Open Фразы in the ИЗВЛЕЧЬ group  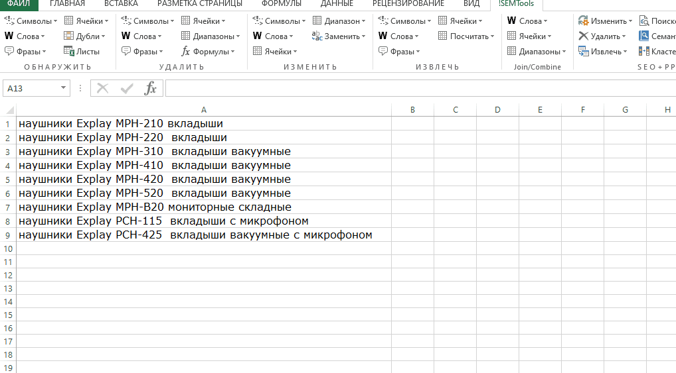pos(399,51)
